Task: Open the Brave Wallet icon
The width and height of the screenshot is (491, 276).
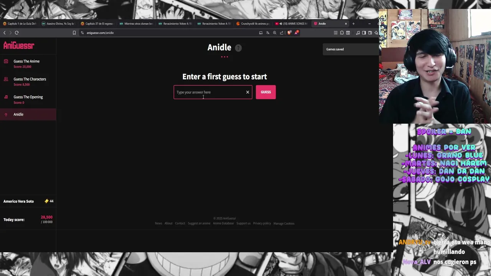Action: pyautogui.click(x=370, y=33)
